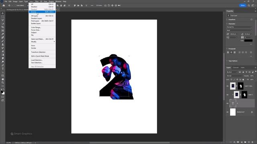Open the Search icon at top right
The image size is (257, 144).
coord(249,5)
